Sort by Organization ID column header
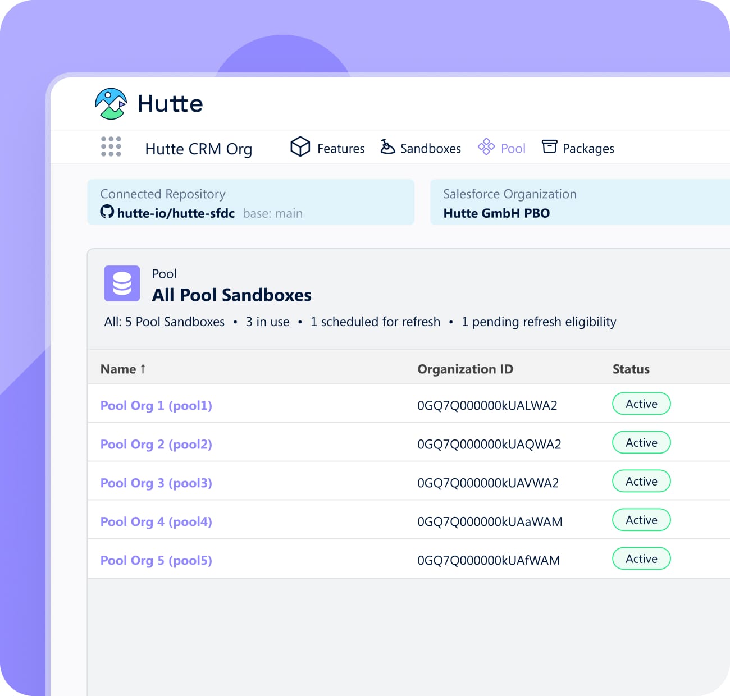This screenshot has width=730, height=696. click(465, 369)
